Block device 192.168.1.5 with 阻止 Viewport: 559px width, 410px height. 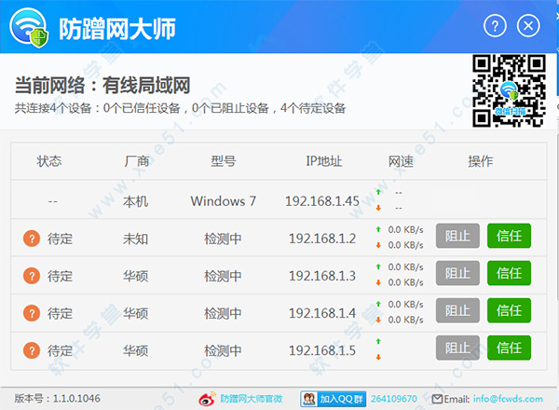point(457,348)
